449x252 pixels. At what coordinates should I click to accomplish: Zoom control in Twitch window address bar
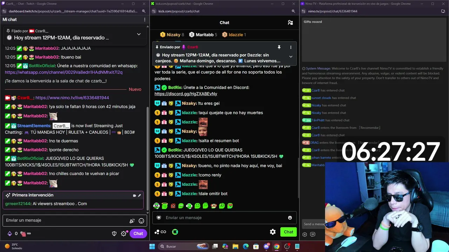pyautogui.click(x=144, y=11)
